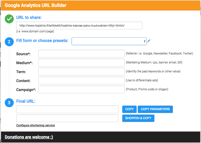Click the pencil edit presets icon

149,41
